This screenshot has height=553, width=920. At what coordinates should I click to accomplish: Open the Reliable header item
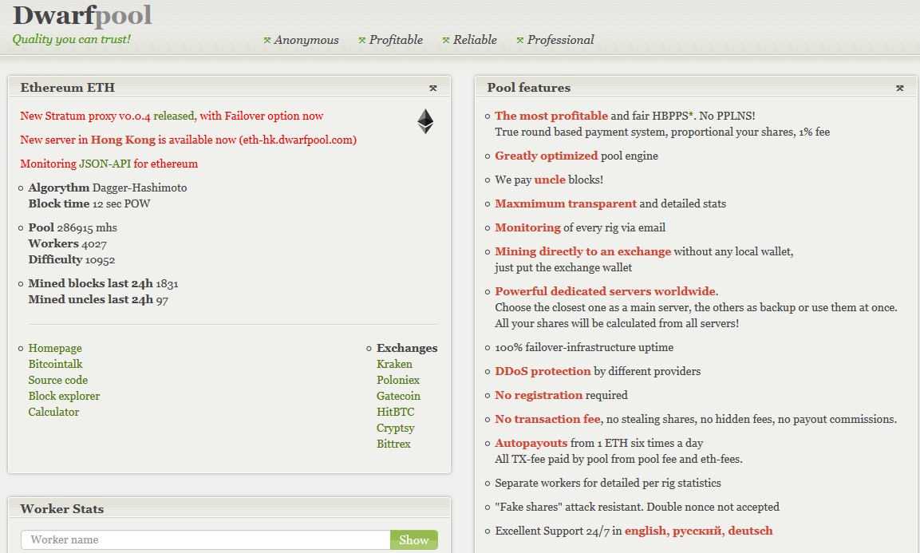[x=475, y=40]
